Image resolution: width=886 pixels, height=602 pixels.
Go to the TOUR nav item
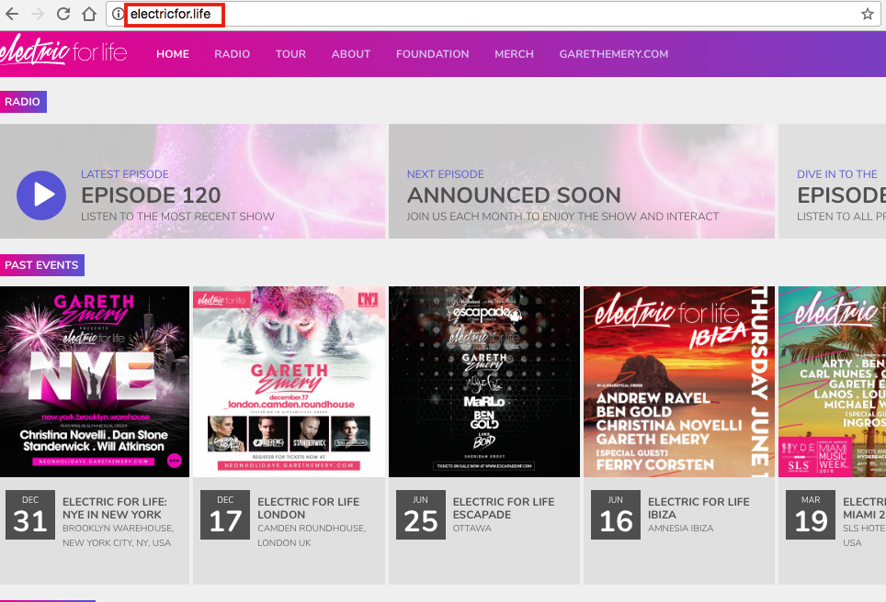click(x=291, y=54)
